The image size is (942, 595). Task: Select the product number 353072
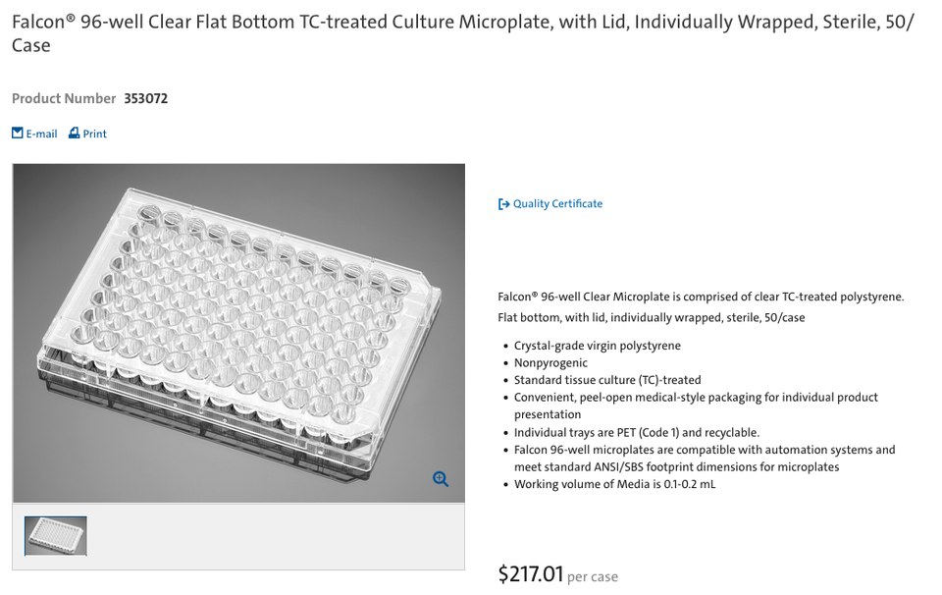coord(145,98)
